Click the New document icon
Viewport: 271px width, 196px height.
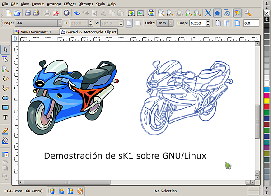tap(9, 13)
